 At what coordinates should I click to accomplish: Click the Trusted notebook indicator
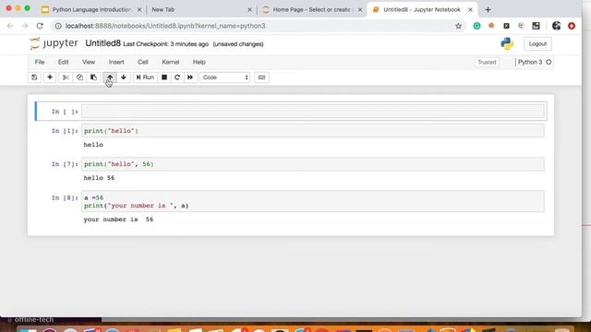[487, 62]
